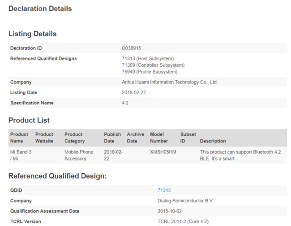Expand truncated description ellipsis link
291x226 pixels.
[x=238, y=159]
